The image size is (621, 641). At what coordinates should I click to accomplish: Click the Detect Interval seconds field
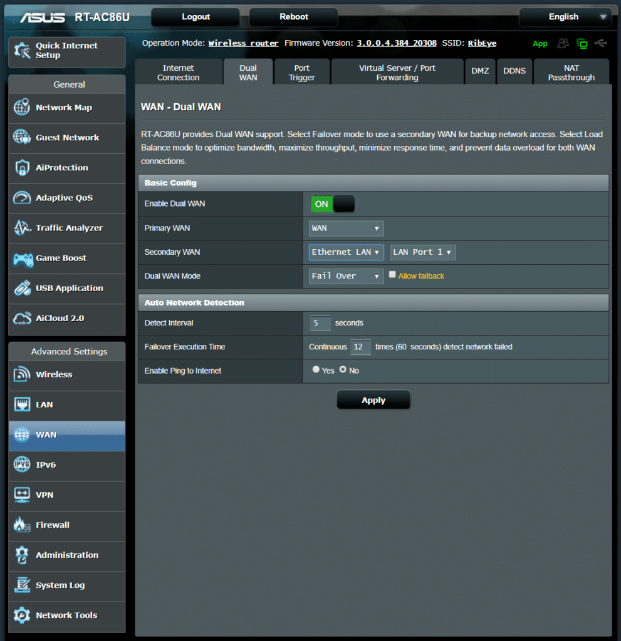[320, 323]
